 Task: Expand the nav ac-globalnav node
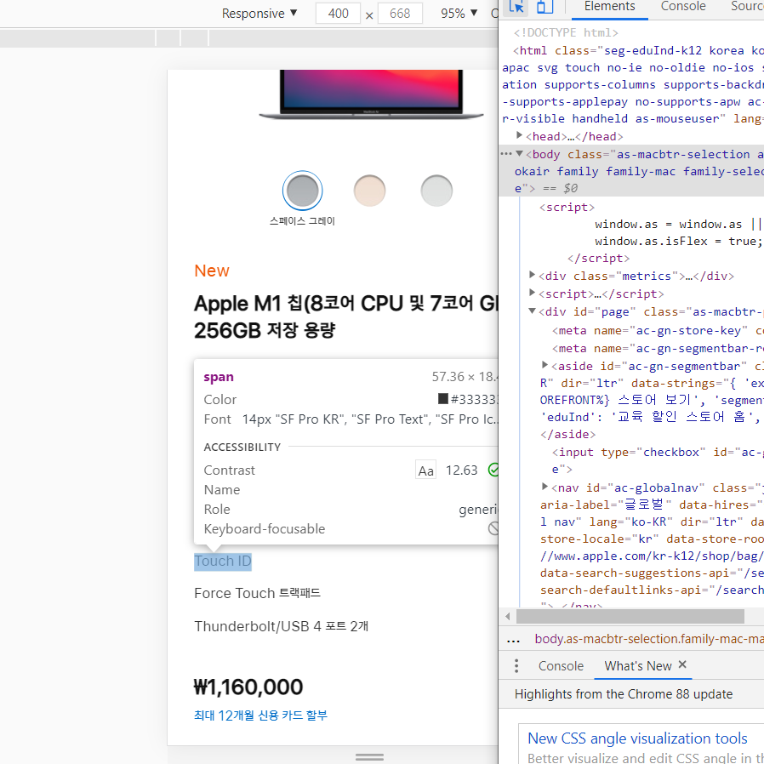click(544, 487)
